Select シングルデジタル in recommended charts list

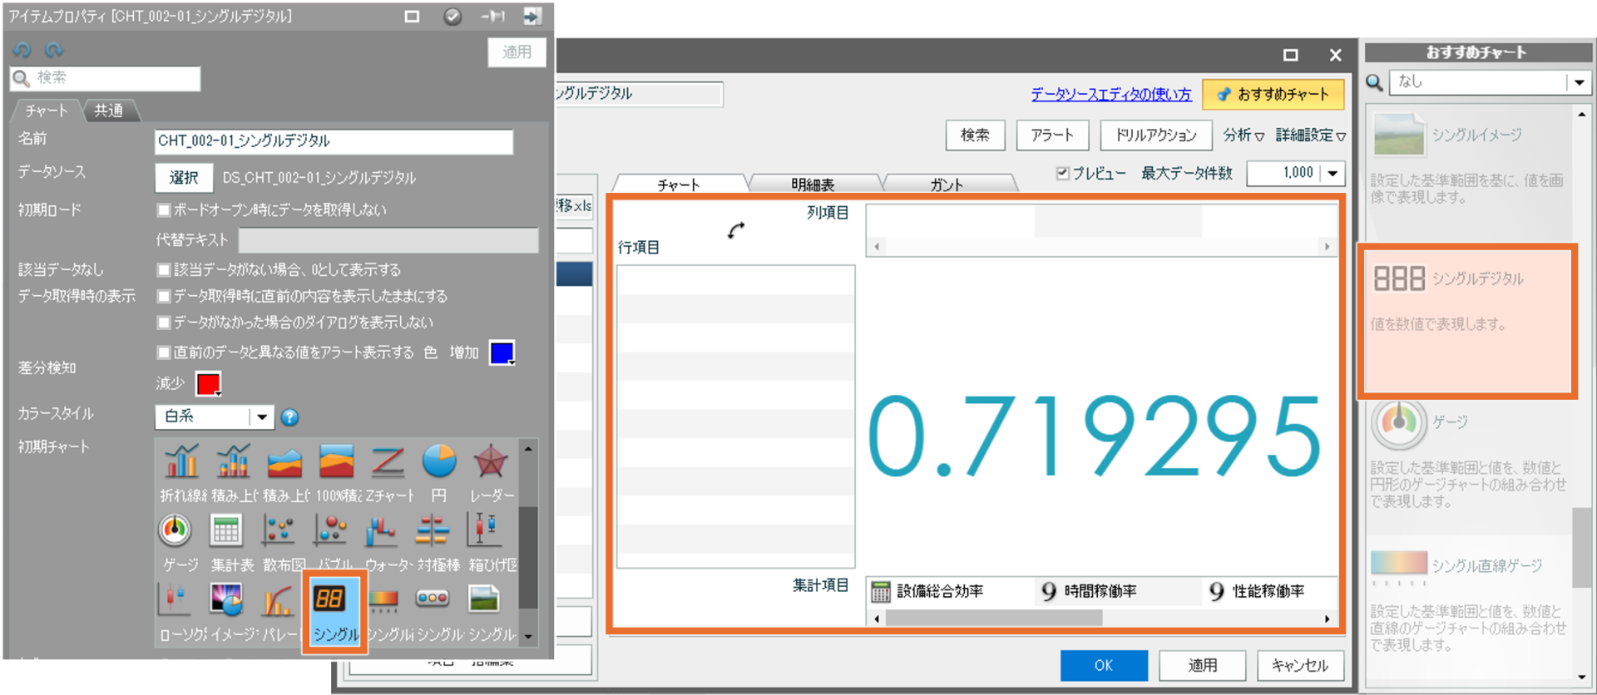[x=1467, y=321]
